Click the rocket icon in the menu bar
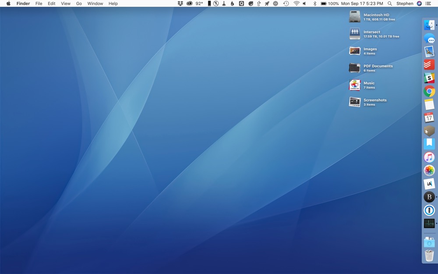The height and width of the screenshot is (274, 438). [267, 4]
